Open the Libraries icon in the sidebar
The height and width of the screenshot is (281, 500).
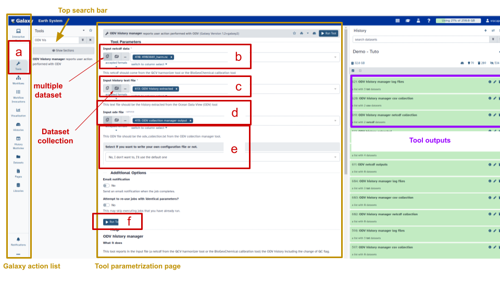coord(19,187)
